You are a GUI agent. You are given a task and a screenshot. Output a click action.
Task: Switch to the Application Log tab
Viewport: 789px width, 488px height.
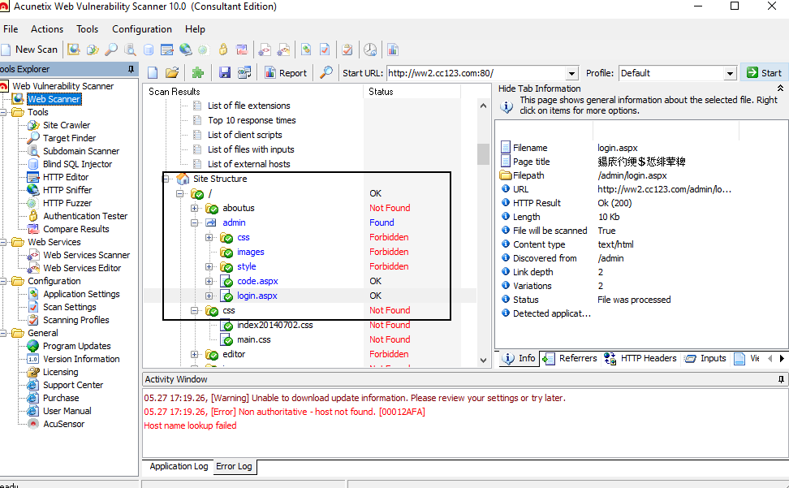pos(179,466)
